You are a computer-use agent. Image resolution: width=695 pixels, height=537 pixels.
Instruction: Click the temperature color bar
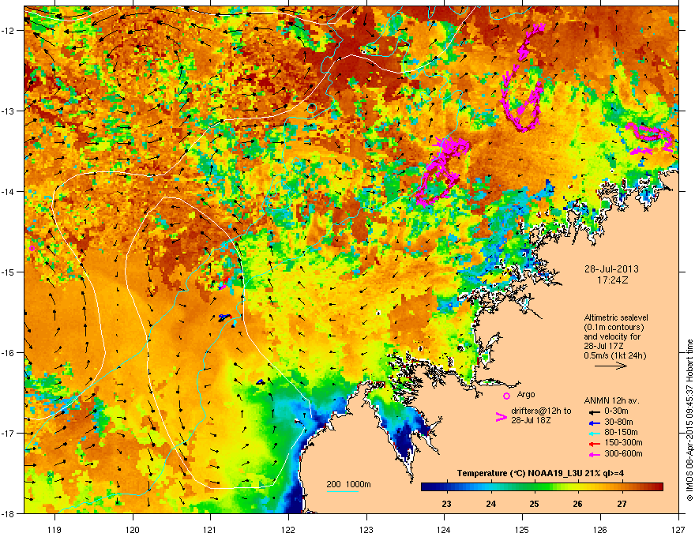pos(542,487)
